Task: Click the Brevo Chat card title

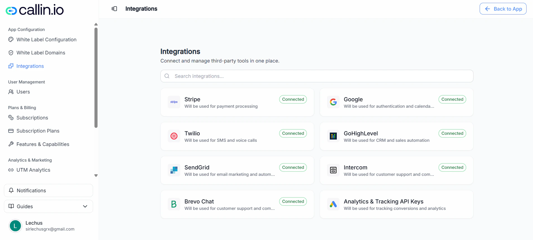Action: pos(199,201)
